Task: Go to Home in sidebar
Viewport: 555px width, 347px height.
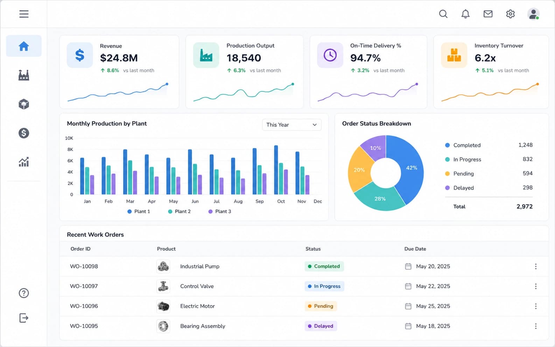Action: click(x=24, y=46)
